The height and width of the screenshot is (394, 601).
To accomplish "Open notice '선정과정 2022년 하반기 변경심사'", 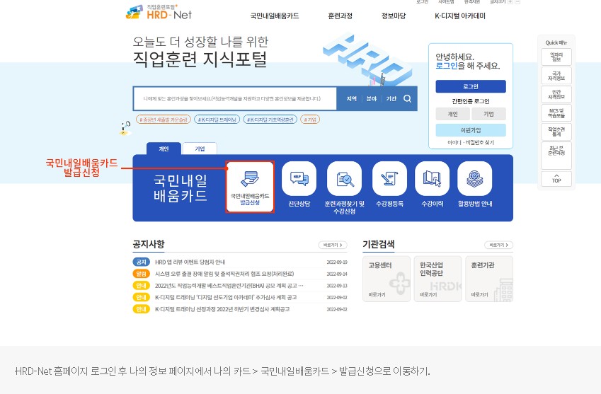I will tap(222, 309).
